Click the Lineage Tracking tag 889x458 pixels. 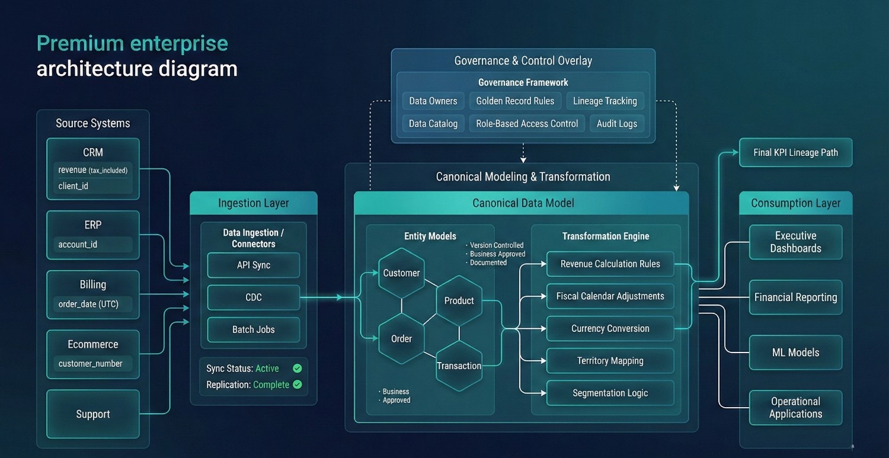point(605,101)
